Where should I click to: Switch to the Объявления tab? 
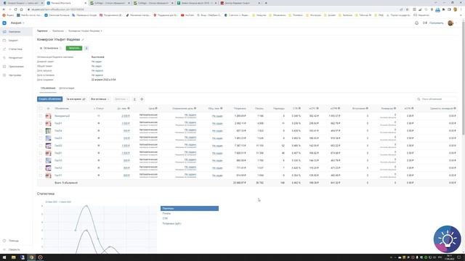48,88
